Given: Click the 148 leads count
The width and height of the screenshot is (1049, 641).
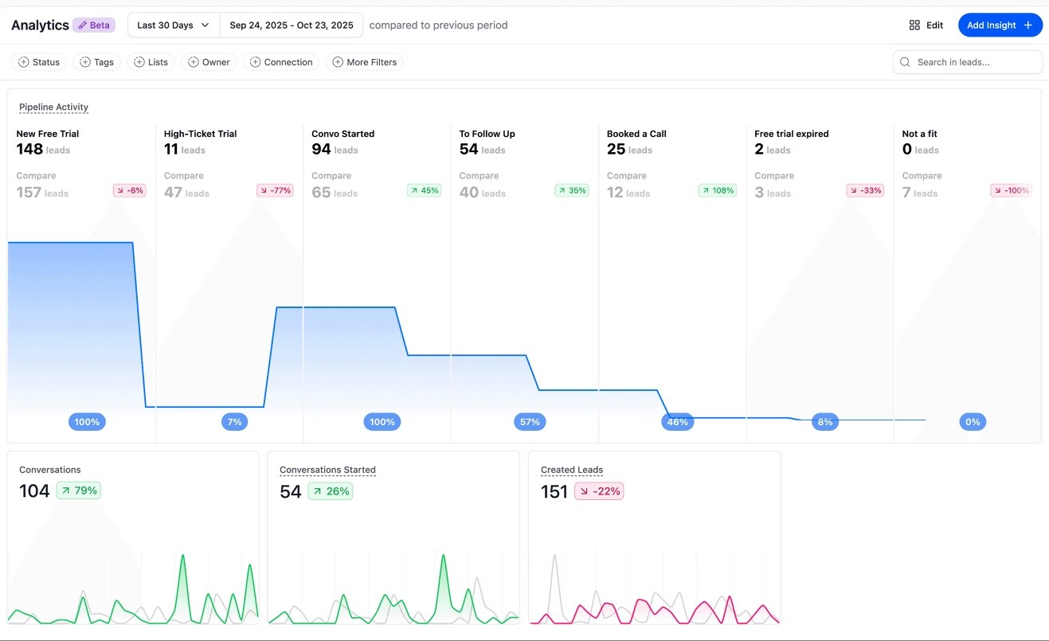Looking at the screenshot, I should tap(43, 149).
